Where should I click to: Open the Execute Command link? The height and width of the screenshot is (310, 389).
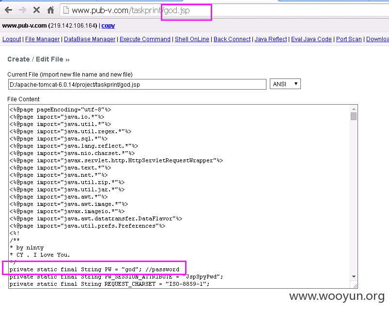point(145,39)
